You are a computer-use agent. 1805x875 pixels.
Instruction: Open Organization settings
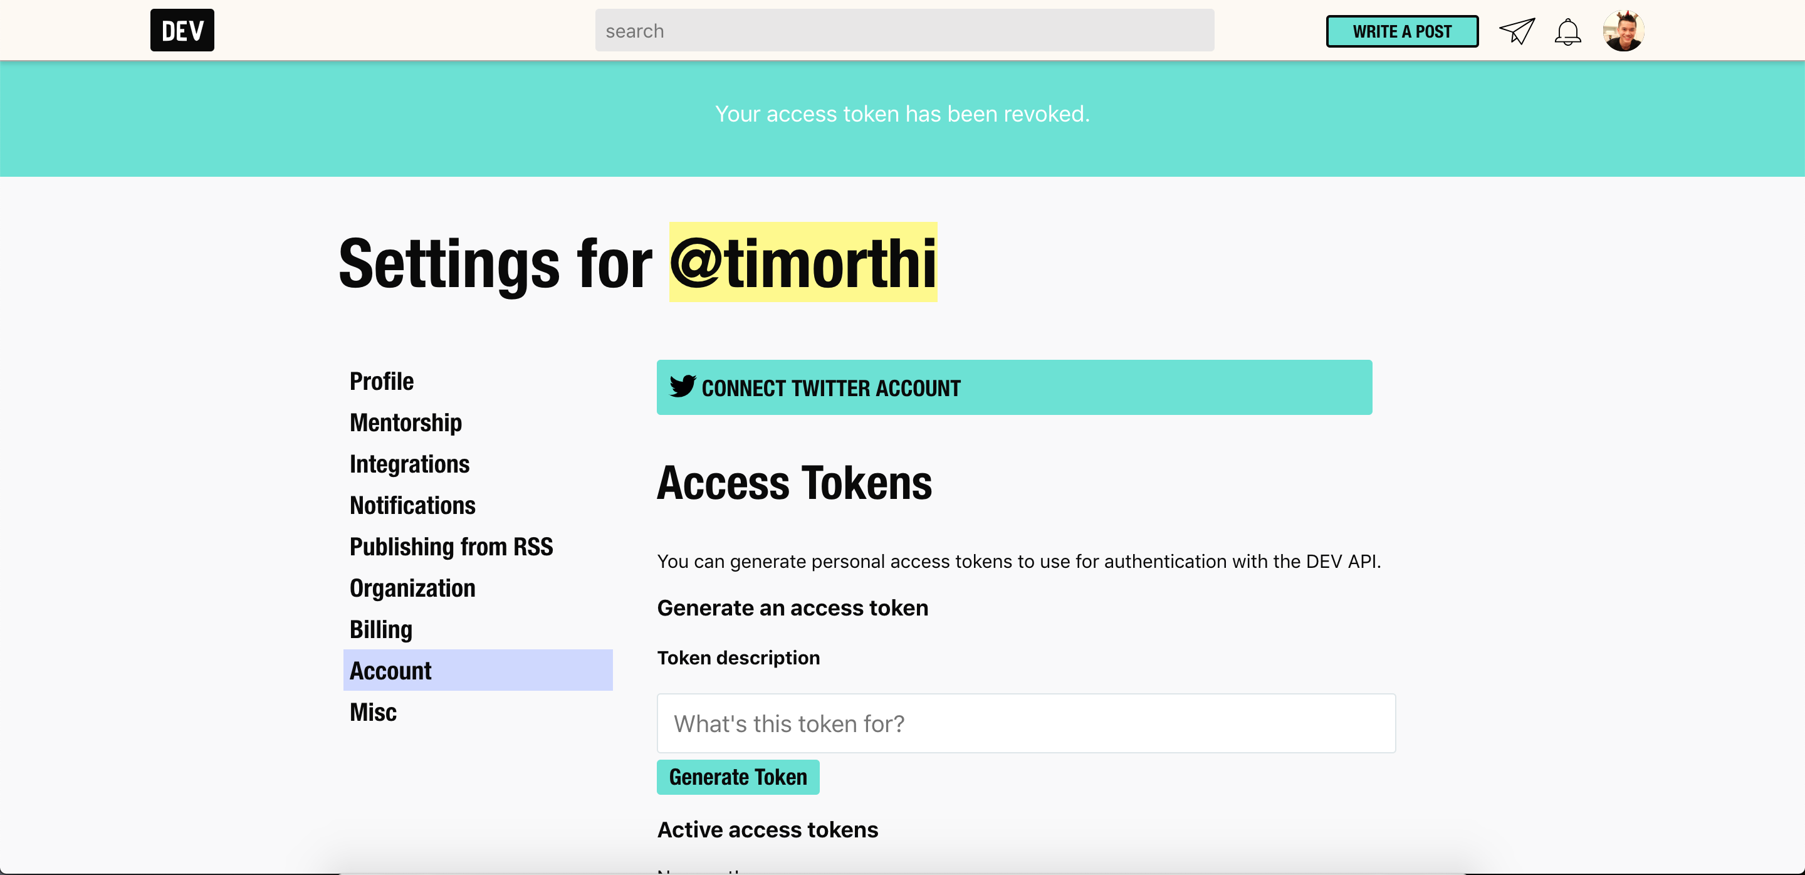coord(412,588)
